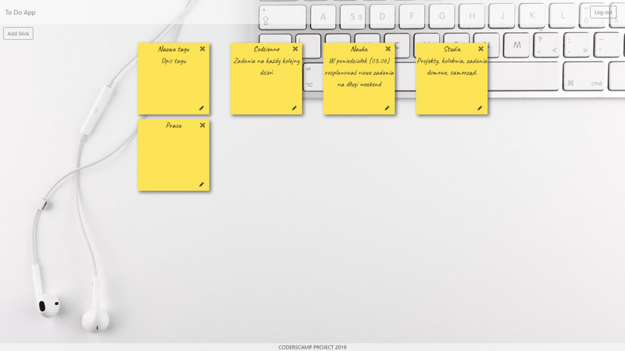625x351 pixels.
Task: Edit the Nauka note with pencil icon
Action: click(387, 108)
